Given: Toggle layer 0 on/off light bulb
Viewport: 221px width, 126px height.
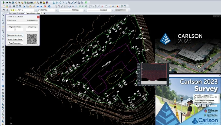Looking at the screenshot, I should 11,10.
